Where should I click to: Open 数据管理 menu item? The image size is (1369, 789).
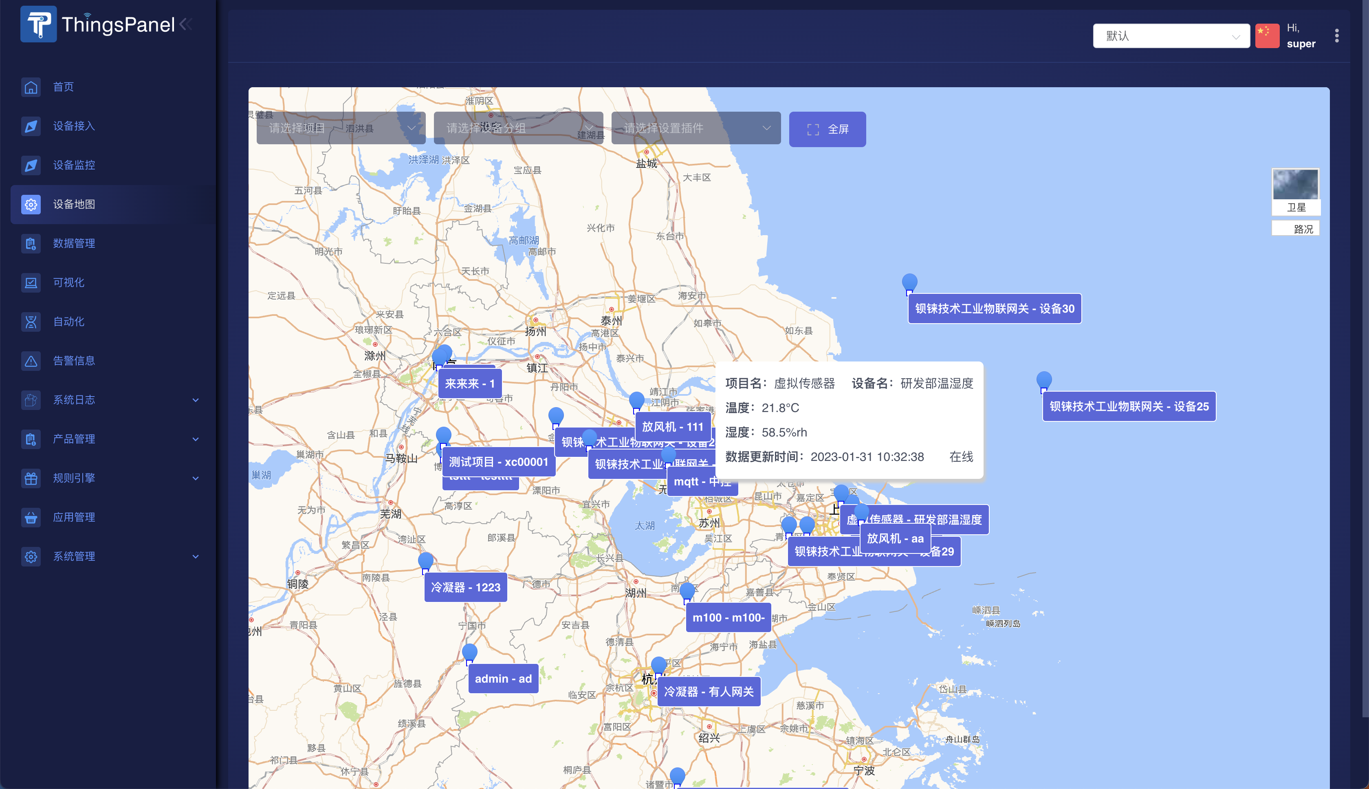point(74,243)
